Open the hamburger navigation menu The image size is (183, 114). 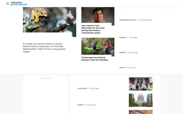pyautogui.click(x=8, y=4)
